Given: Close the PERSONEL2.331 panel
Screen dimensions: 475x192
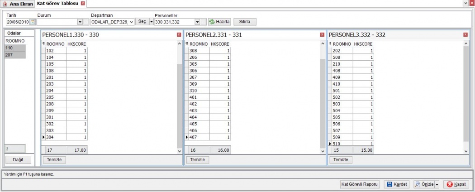Looking at the screenshot, I should click(x=322, y=35).
